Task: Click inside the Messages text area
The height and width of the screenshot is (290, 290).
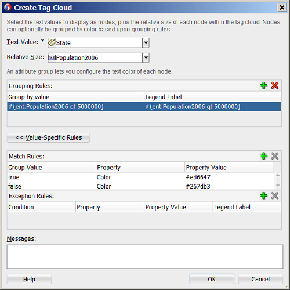Action: tap(145, 256)
